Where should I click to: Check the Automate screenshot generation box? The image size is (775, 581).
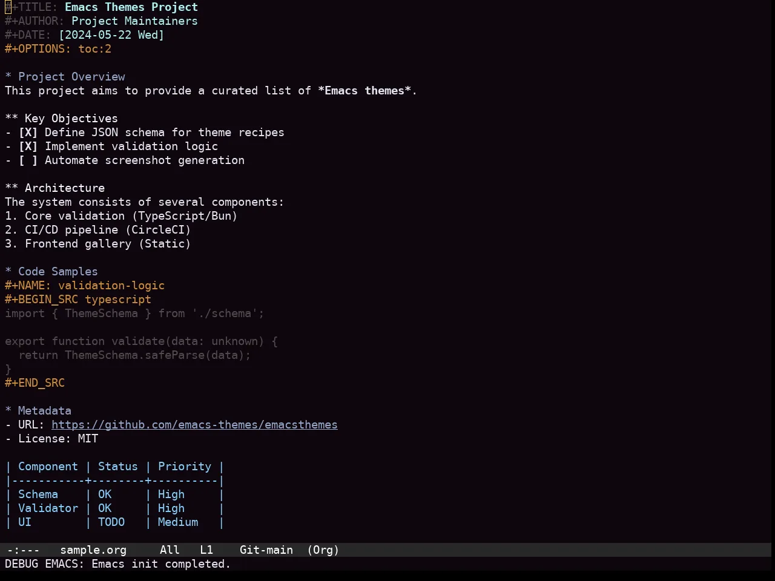(x=28, y=160)
